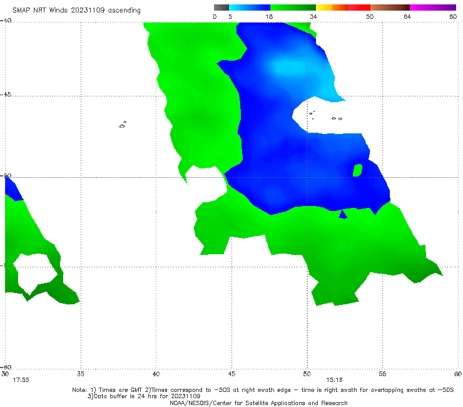Click the green color bar segment
The width and height of the screenshot is (463, 407).
[x=293, y=8]
